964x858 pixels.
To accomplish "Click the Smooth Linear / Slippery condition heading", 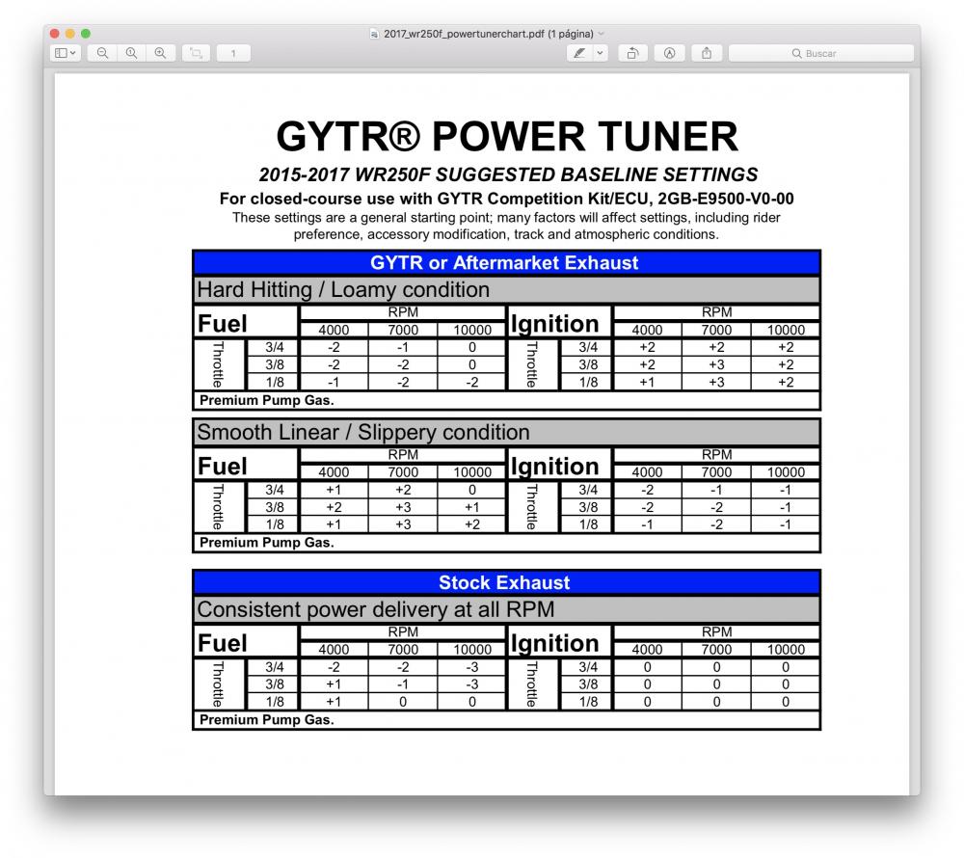I will [x=362, y=432].
